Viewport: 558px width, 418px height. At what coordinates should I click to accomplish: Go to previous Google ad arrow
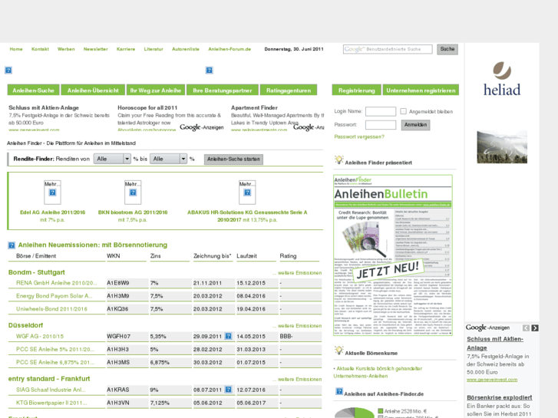[x=526, y=328]
